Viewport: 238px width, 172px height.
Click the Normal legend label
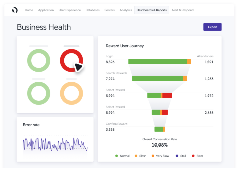pos(125,156)
